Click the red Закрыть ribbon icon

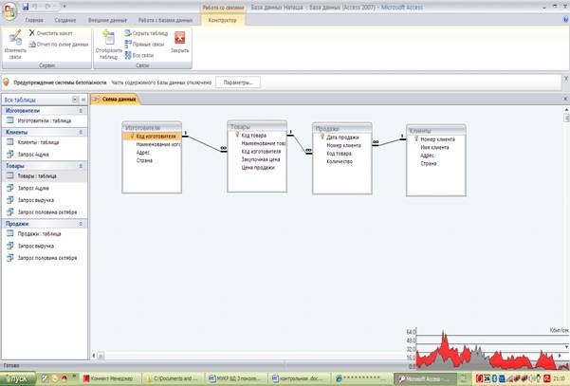[179, 40]
